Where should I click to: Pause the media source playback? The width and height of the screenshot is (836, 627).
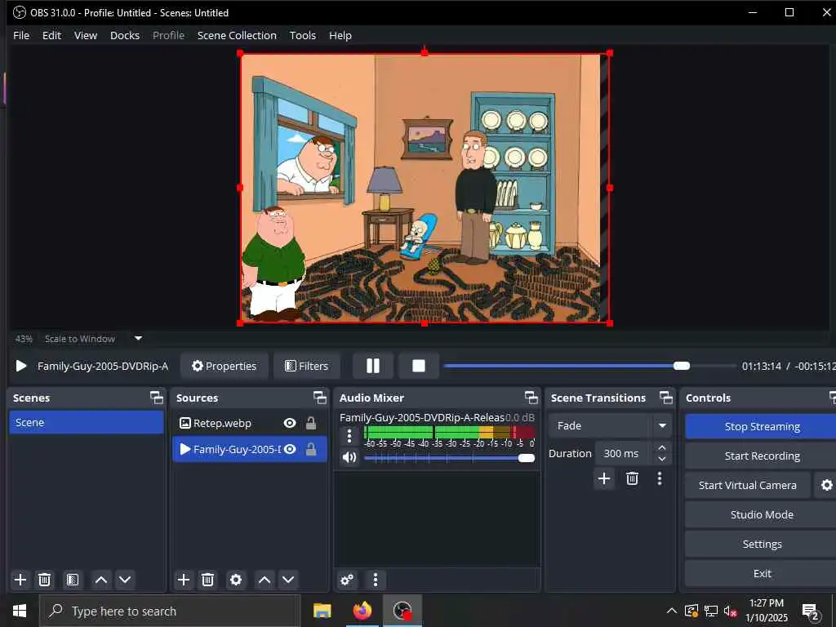point(373,366)
